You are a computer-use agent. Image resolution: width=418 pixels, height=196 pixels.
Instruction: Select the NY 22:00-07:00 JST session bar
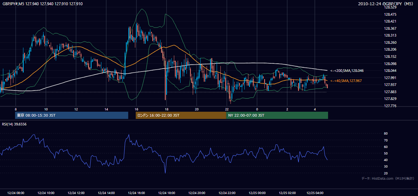[x=277, y=115]
